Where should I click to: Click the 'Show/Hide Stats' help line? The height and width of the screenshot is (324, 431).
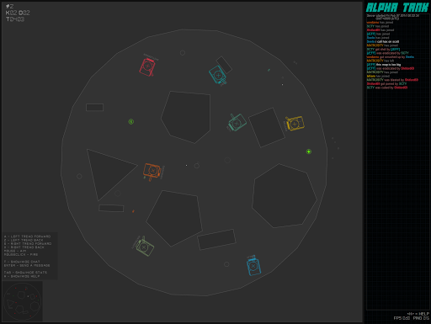(x=25, y=273)
